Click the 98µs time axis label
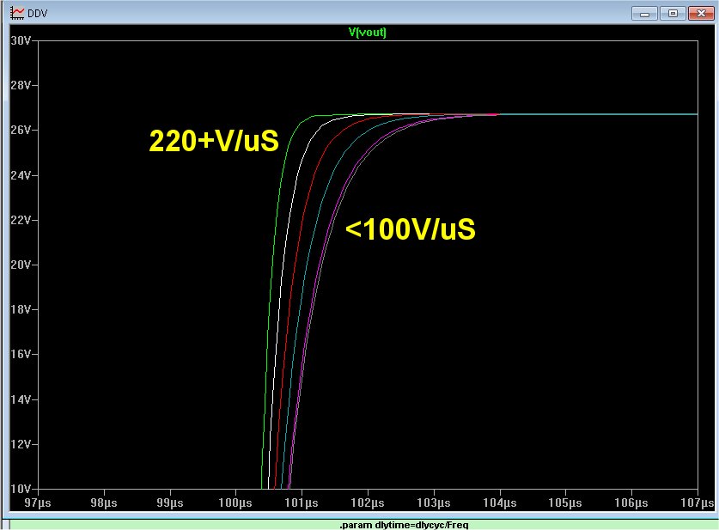Viewport: 719px width, 530px height. 104,503
